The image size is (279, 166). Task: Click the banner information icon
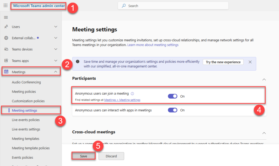pos(78,62)
